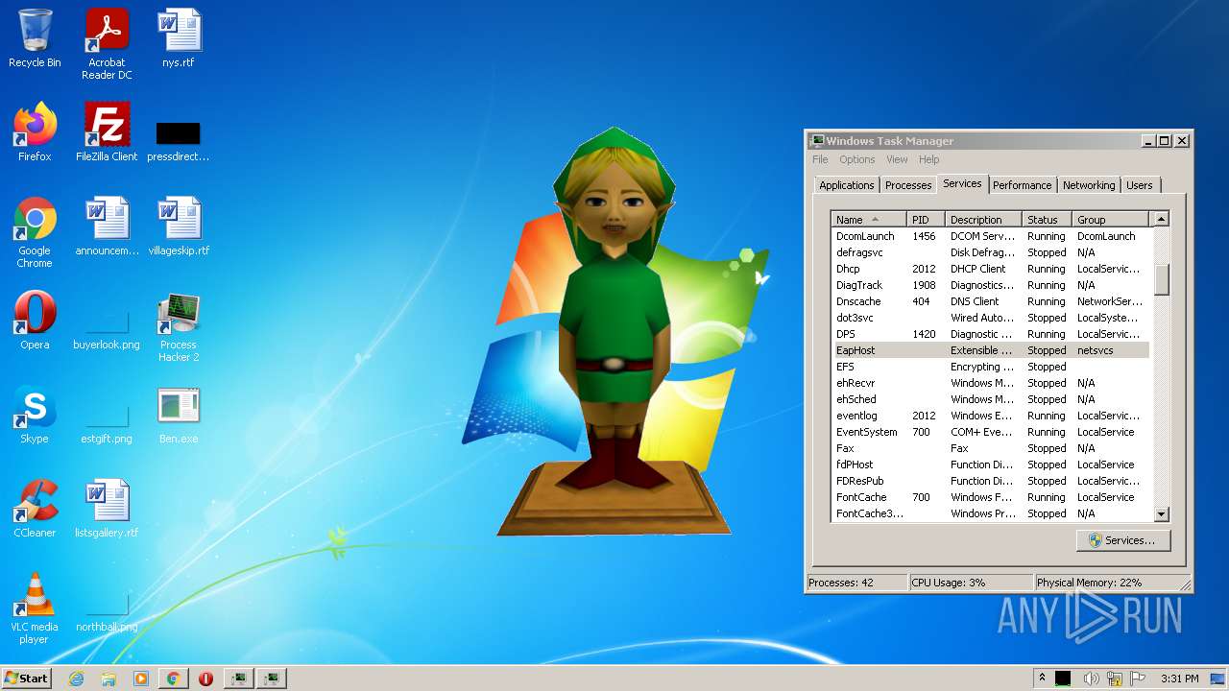Click Opera icon in taskbar
This screenshot has width=1229, height=691.
(x=205, y=679)
